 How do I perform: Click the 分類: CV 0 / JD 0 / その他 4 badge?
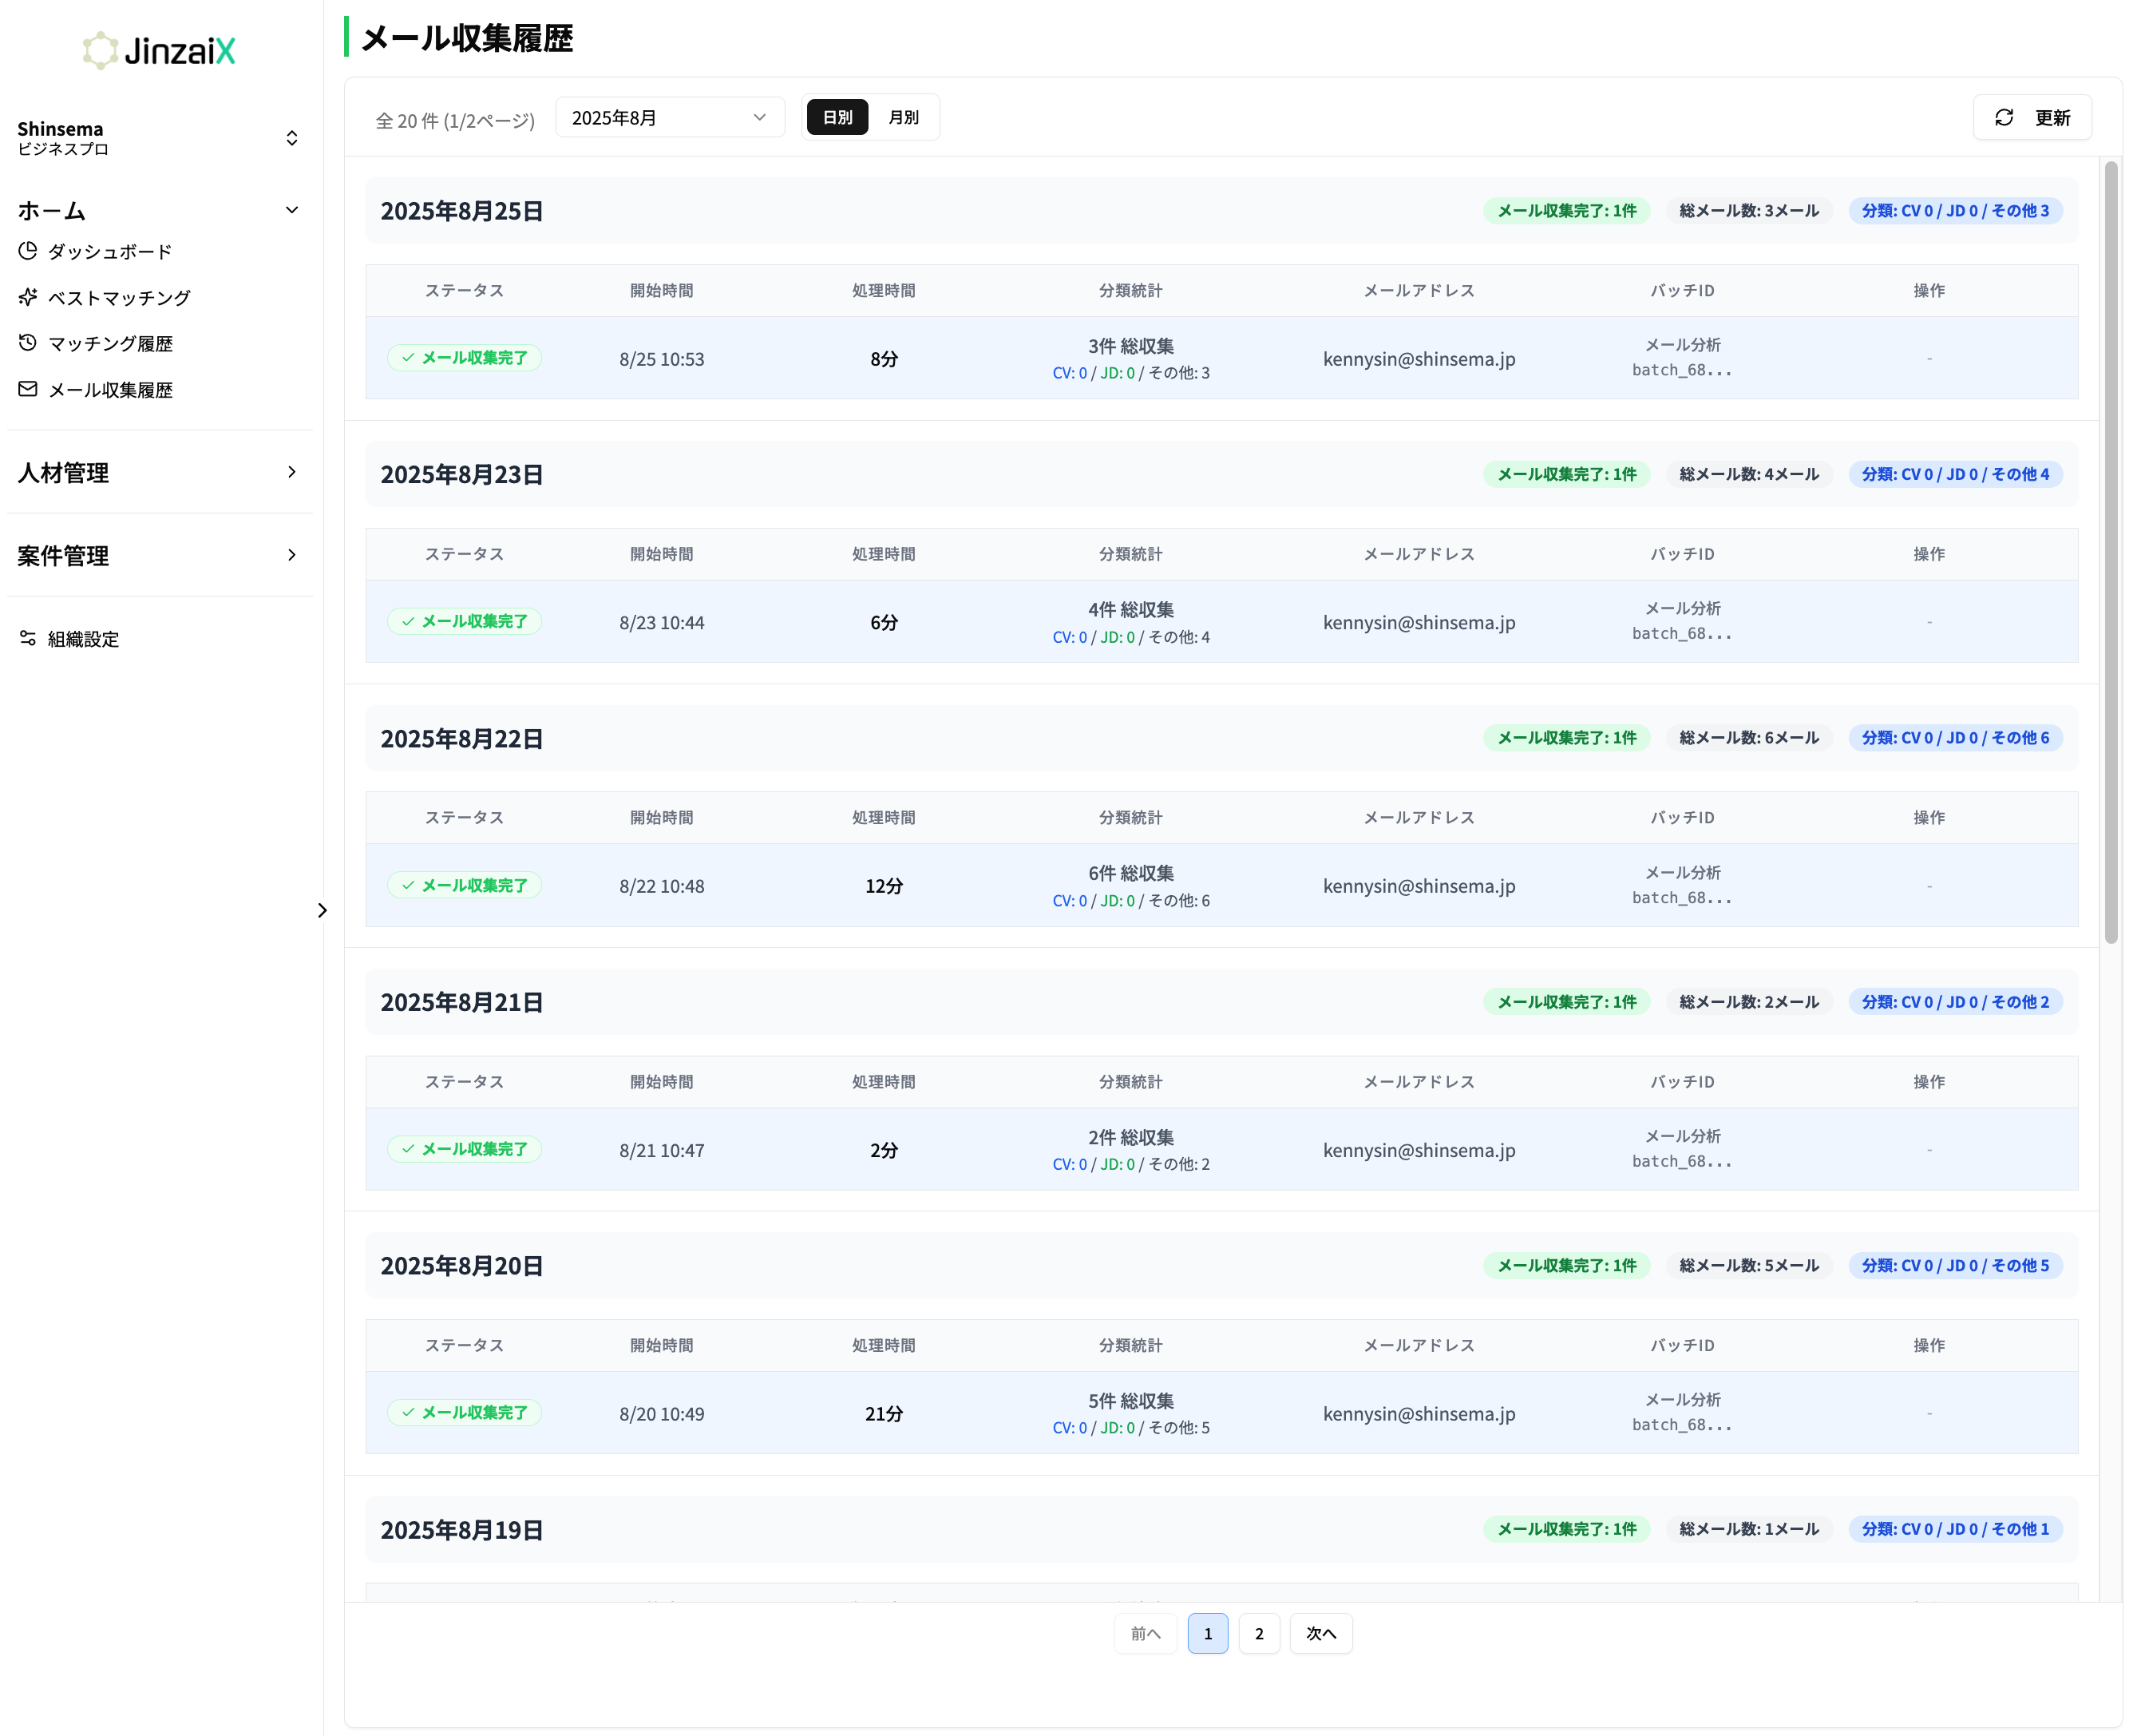coord(1955,474)
